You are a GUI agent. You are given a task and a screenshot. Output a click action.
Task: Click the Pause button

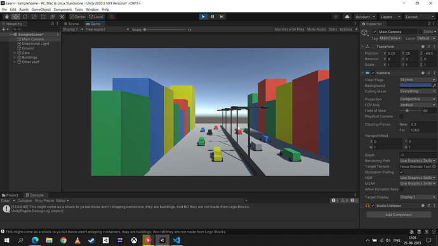(x=213, y=16)
